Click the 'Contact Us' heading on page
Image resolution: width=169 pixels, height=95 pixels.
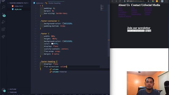[138, 5]
